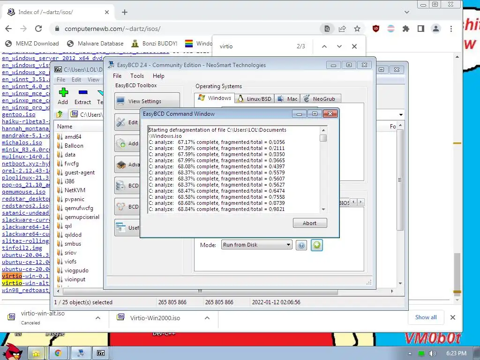Switch to the NeoGrub tab
This screenshot has width=480, height=360.
click(x=320, y=99)
